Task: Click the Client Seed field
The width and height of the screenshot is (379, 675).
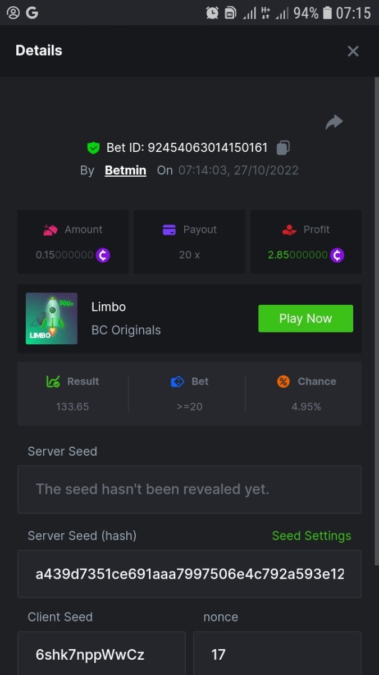Action: tap(101, 654)
